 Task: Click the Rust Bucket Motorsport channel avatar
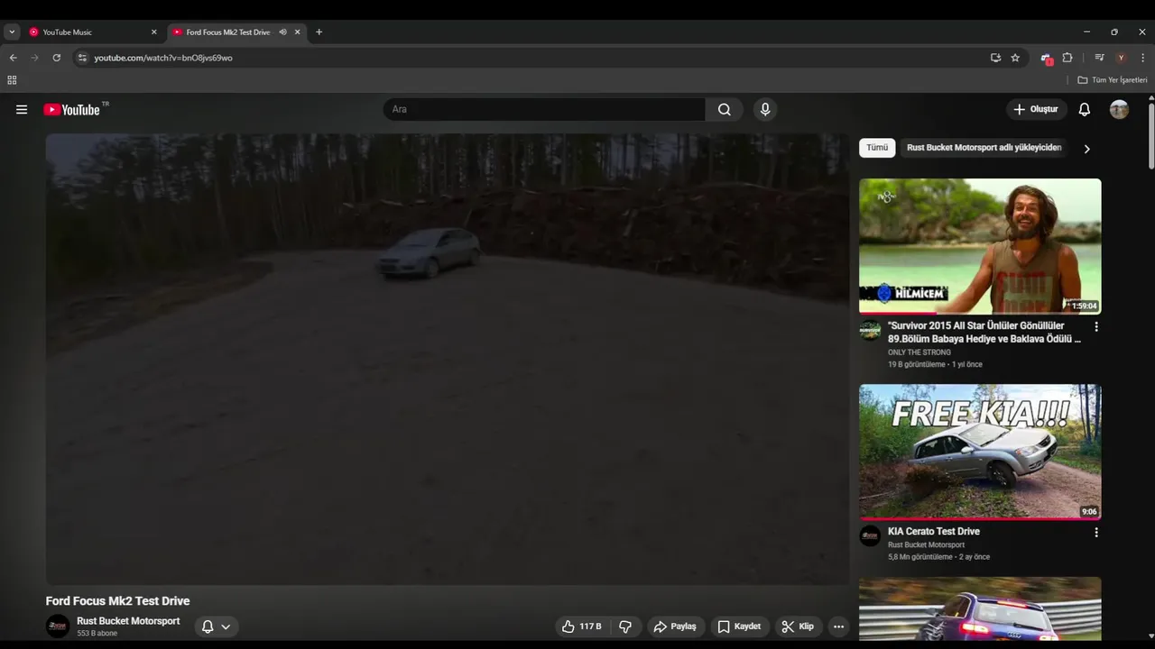(58, 626)
